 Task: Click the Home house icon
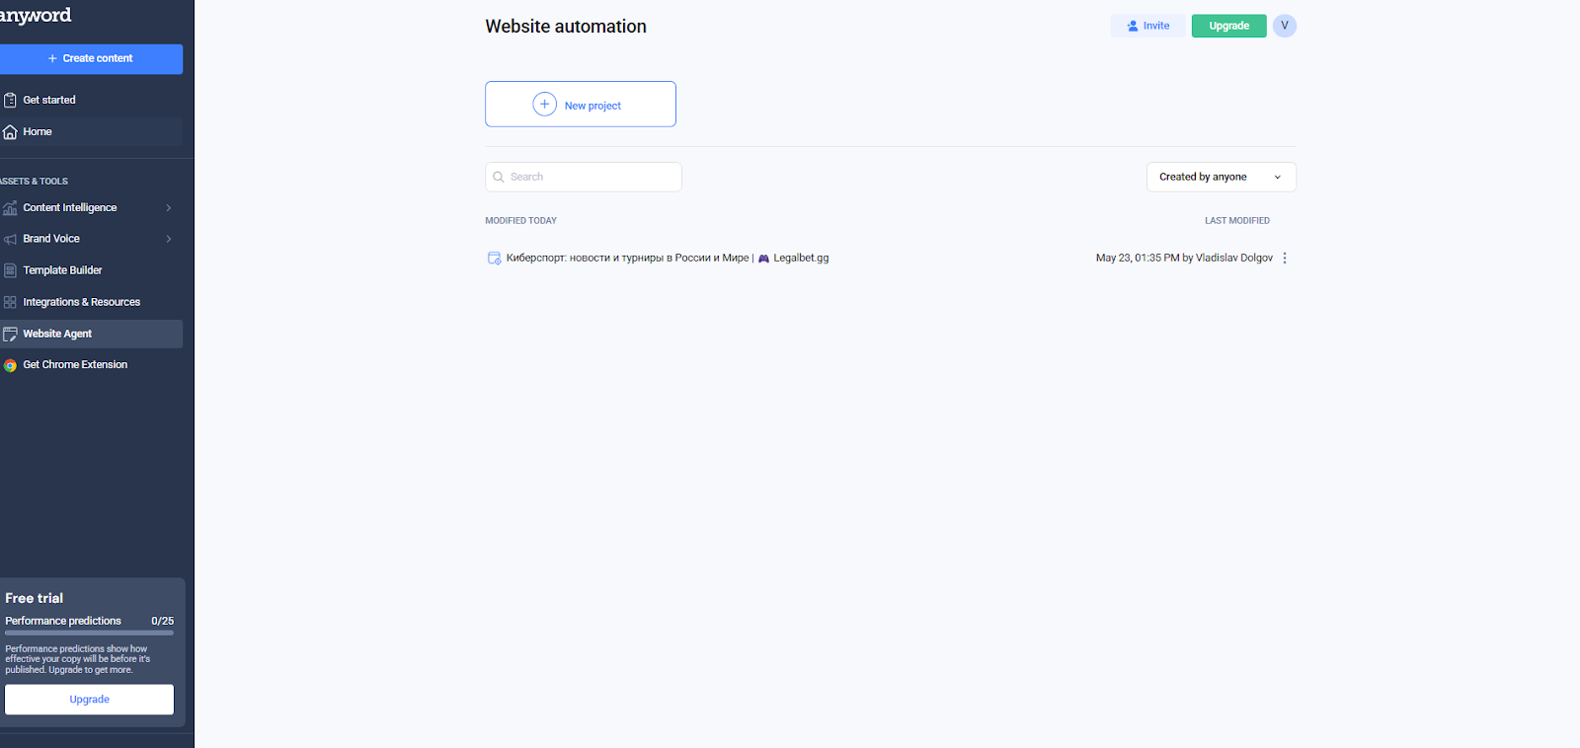(x=10, y=132)
